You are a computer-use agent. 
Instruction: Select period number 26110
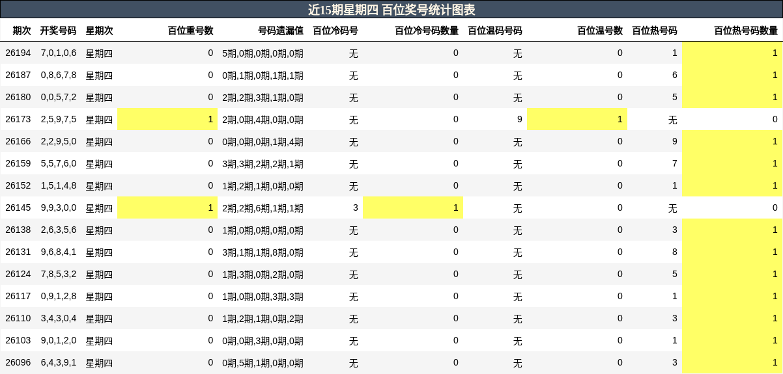pos(18,318)
